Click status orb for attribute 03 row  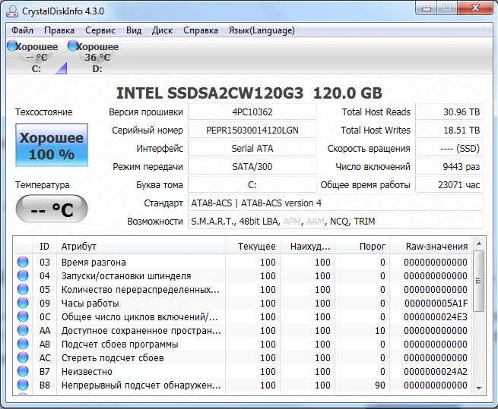(23, 263)
